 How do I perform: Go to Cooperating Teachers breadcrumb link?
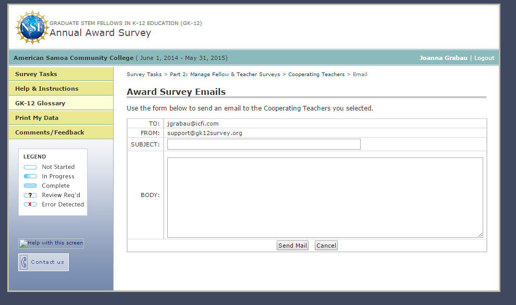coord(316,75)
